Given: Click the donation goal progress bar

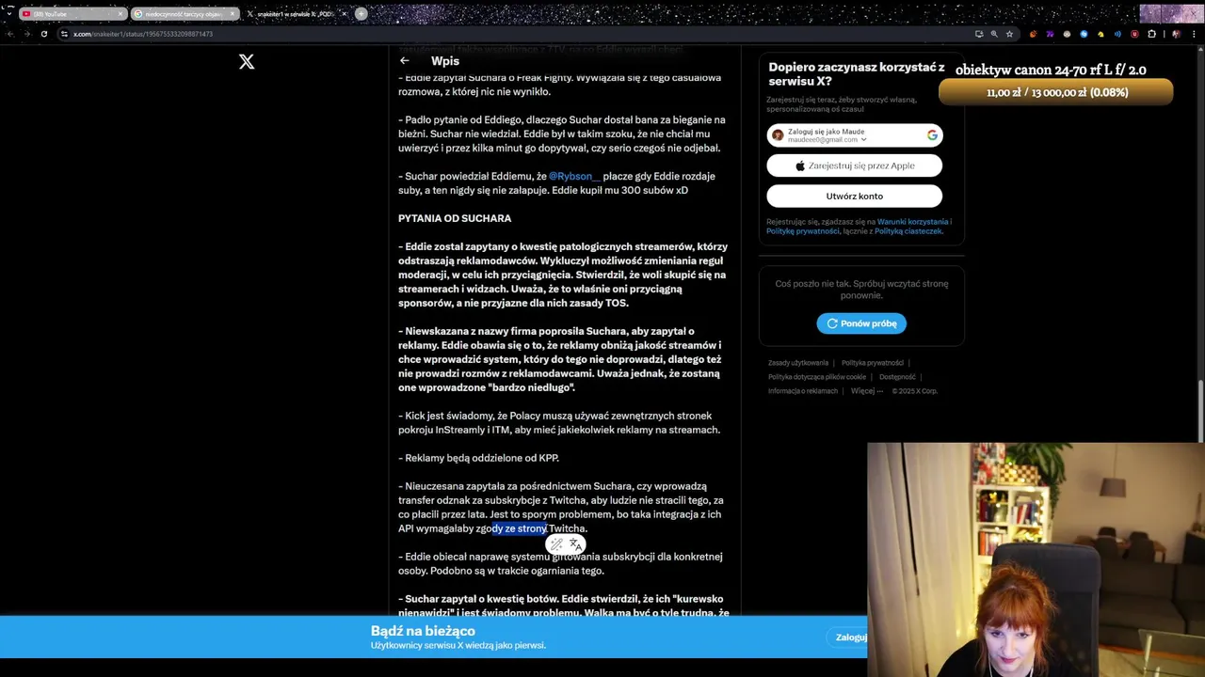Looking at the screenshot, I should [1056, 92].
